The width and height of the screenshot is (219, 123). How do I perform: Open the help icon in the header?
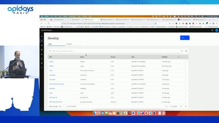(212, 30)
